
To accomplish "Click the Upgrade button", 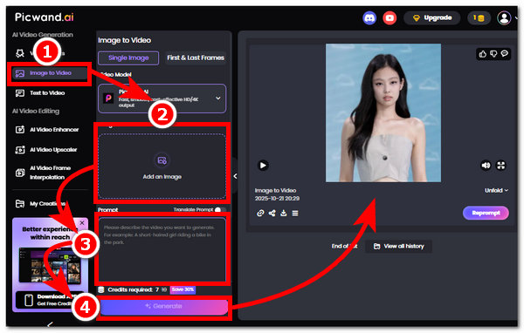I will tap(431, 17).
